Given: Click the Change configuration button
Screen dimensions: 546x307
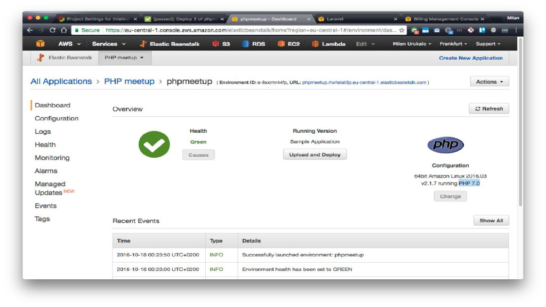Looking at the screenshot, I should 450,196.
